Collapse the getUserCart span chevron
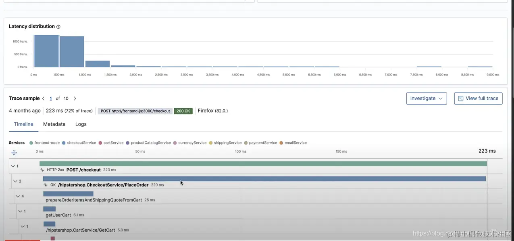This screenshot has width=514, height=241. coord(20,211)
